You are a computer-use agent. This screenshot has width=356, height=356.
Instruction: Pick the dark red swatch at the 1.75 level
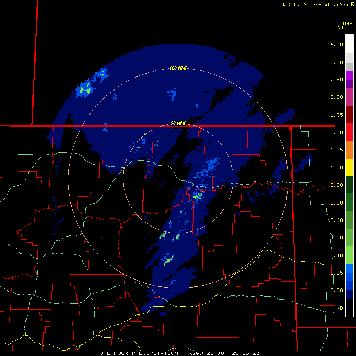click(x=349, y=115)
